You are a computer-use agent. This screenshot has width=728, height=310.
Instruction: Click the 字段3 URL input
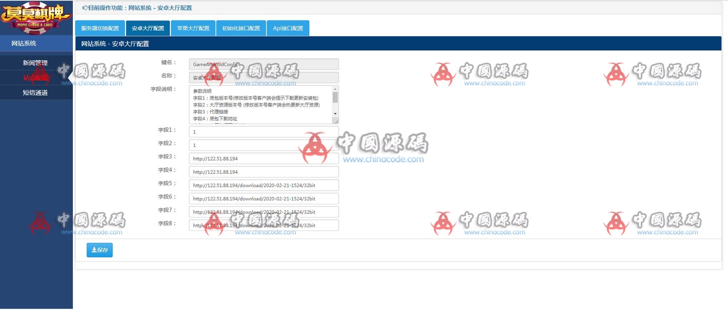[x=264, y=158]
